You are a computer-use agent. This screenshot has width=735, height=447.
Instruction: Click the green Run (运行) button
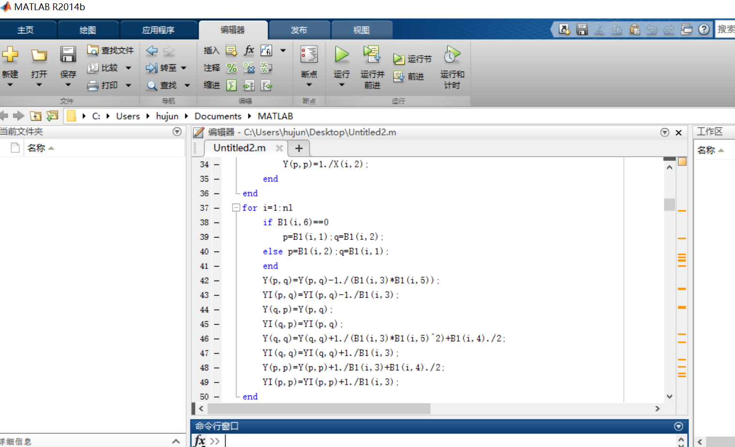[x=342, y=55]
